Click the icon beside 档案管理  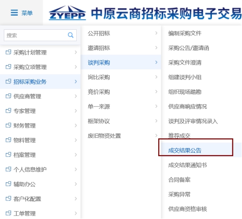click(x=8, y=154)
